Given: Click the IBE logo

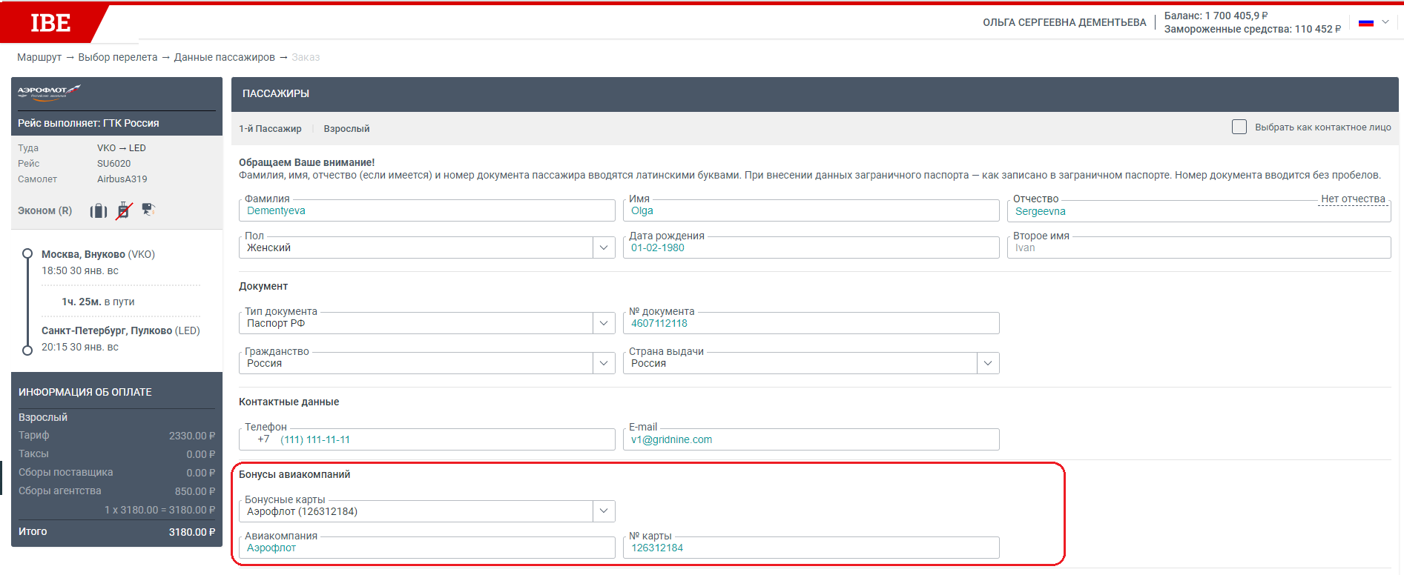Looking at the screenshot, I should click(50, 23).
